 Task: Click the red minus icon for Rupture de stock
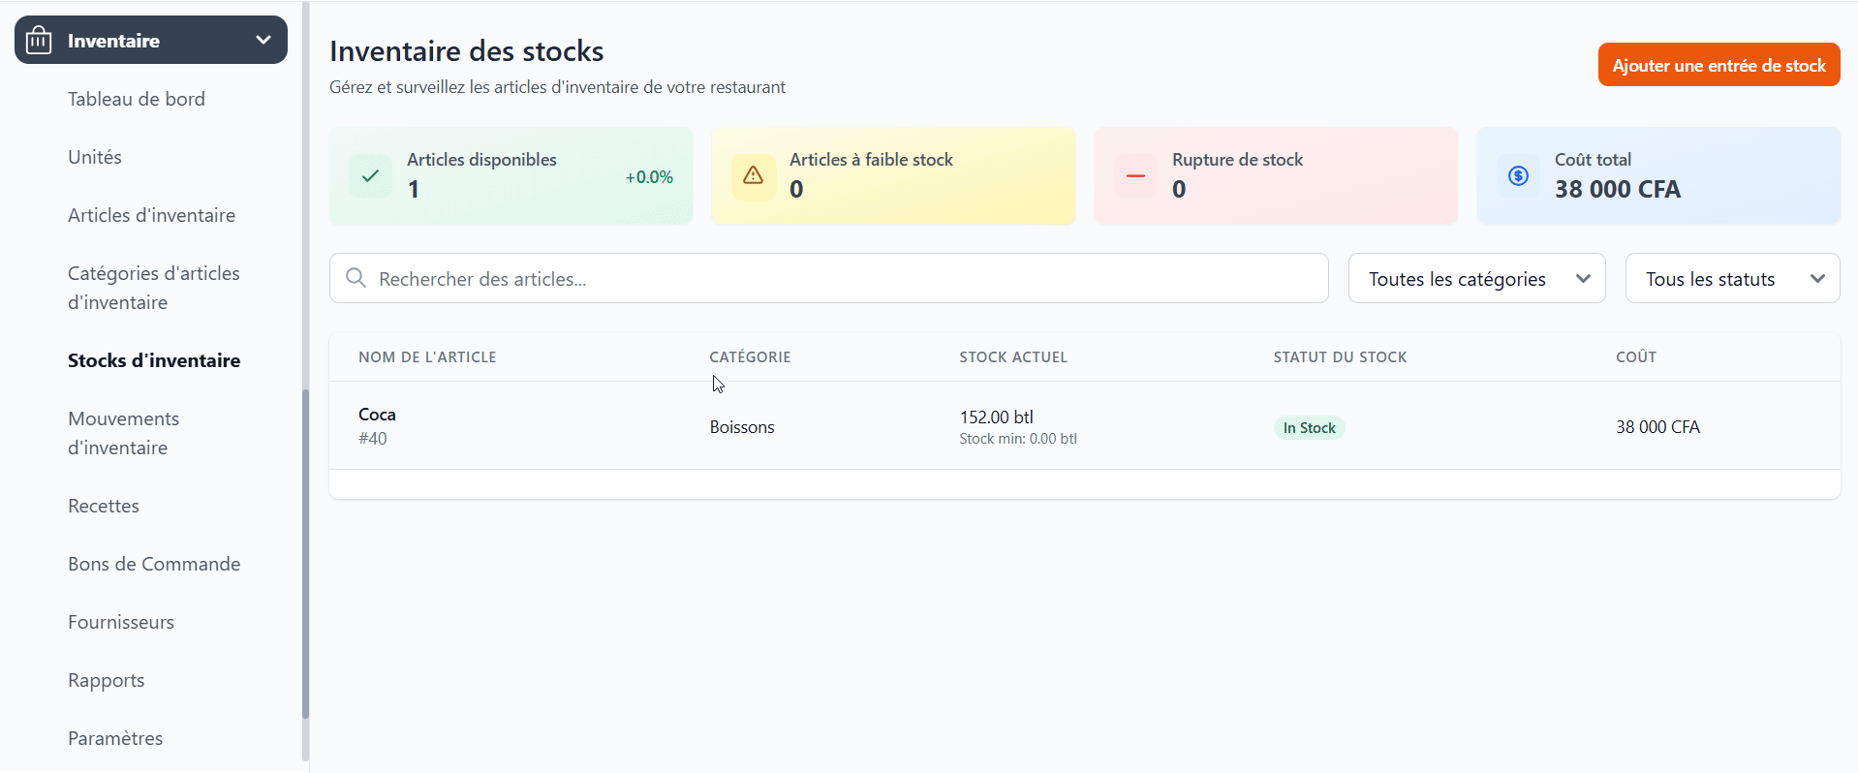pyautogui.click(x=1135, y=176)
